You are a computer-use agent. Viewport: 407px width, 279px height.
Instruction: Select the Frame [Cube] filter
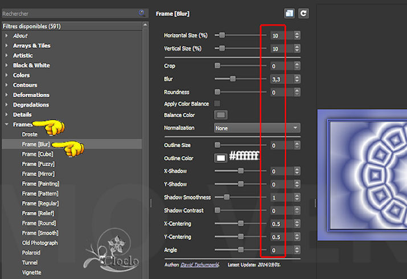tap(38, 154)
